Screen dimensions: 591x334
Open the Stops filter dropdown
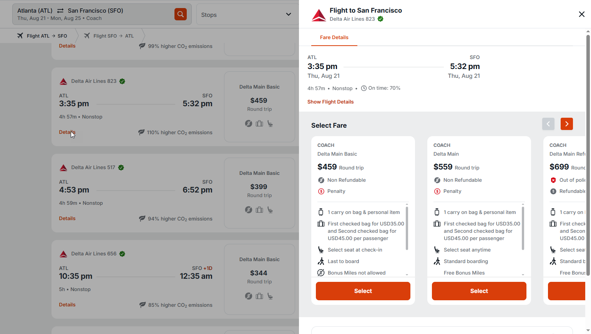point(247,15)
